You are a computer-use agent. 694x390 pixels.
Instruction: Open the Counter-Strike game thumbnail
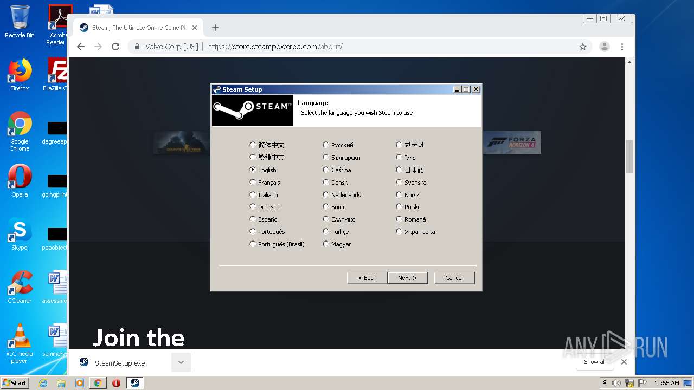[x=181, y=142]
